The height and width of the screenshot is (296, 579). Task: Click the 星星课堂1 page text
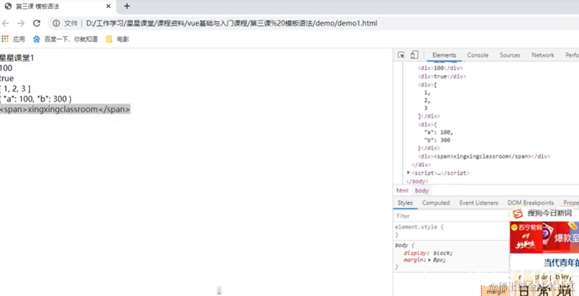pyautogui.click(x=17, y=58)
